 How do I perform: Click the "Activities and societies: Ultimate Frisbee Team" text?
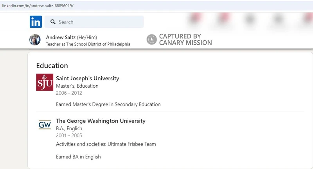pos(106,144)
